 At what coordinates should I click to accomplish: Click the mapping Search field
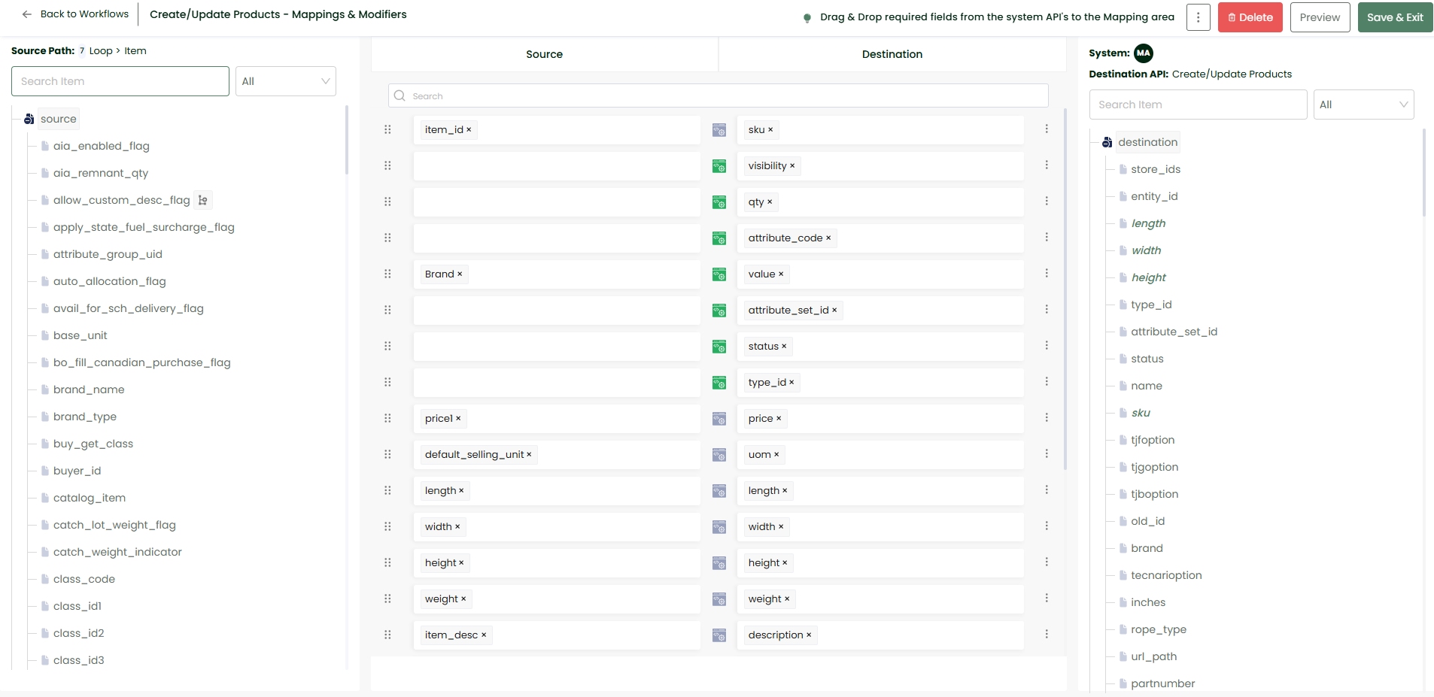coord(718,95)
